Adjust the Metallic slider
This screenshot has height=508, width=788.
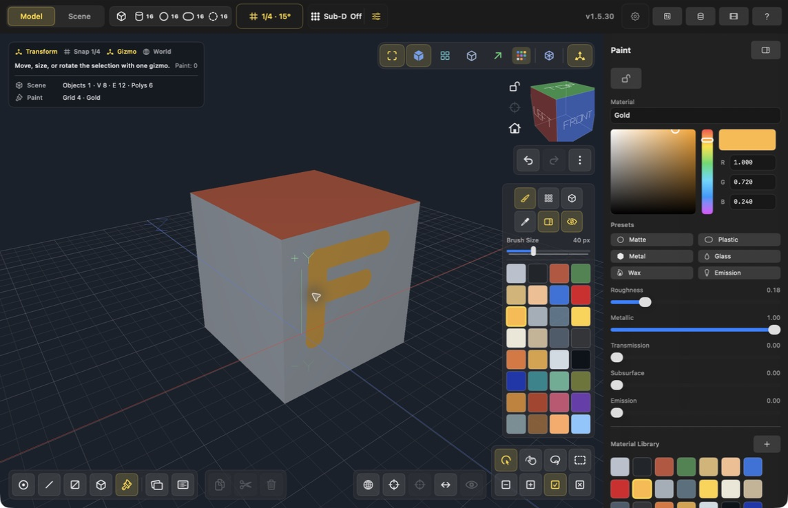point(695,329)
